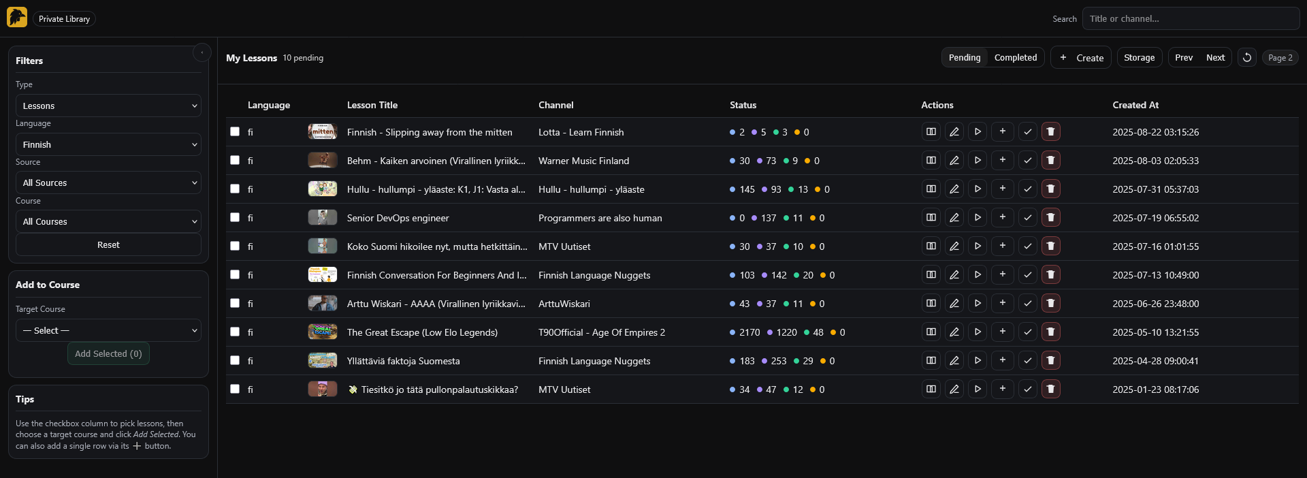Screen dimensions: 1307x478
Task: Click thumbnail of Finnish Conversation For Beginners lesson
Action: 323,274
